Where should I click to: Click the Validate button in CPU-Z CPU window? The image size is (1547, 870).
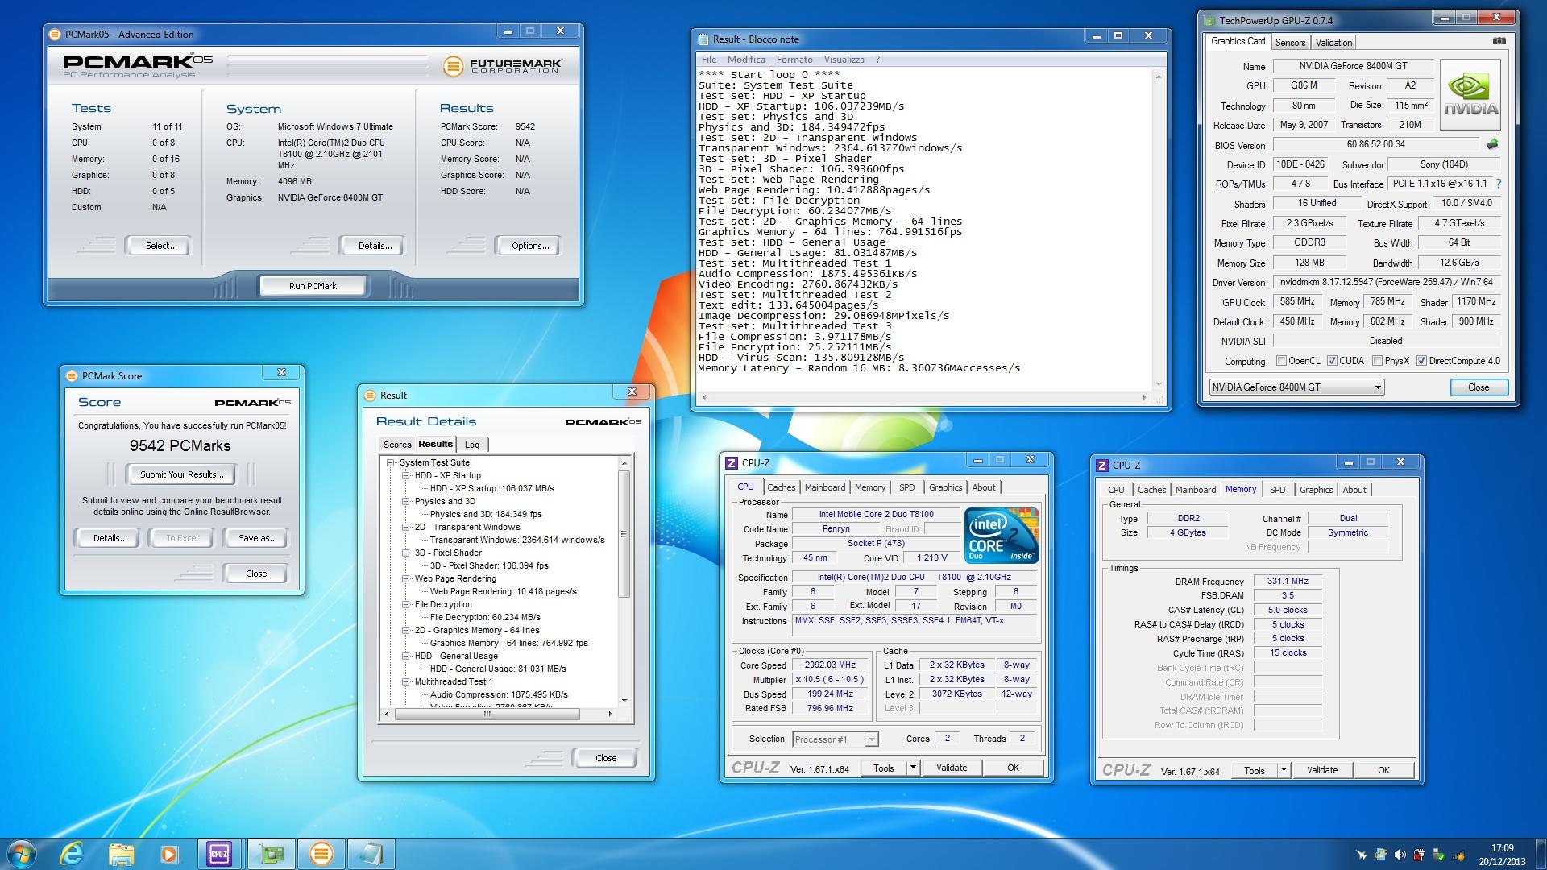pyautogui.click(x=952, y=768)
